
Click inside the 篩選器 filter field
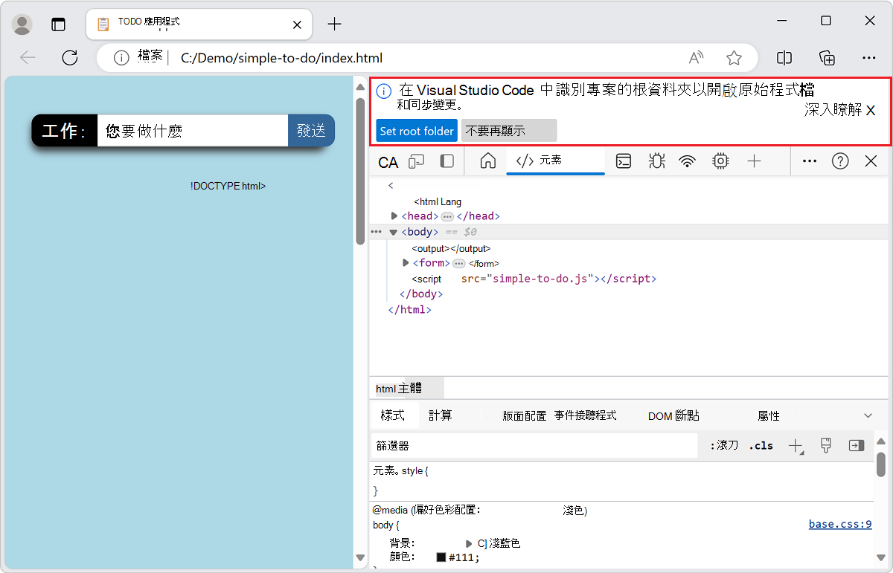(521, 445)
